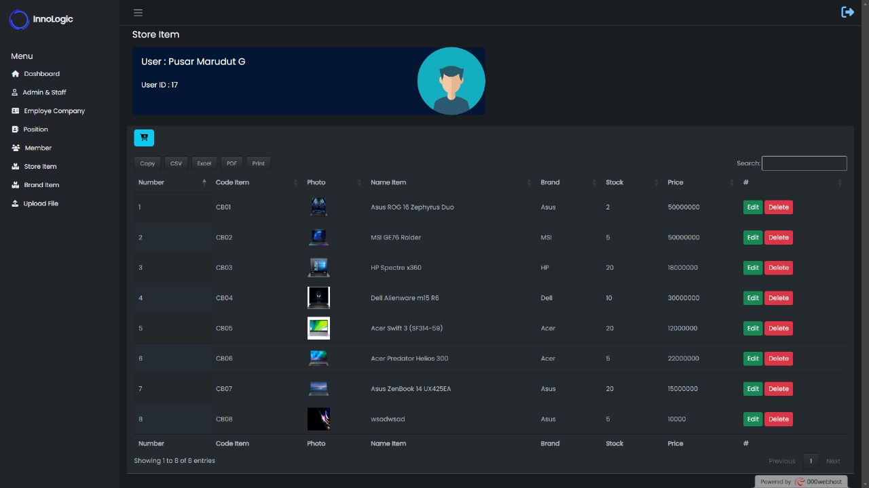
Task: Sort table by Photo column header
Action: tap(334, 182)
